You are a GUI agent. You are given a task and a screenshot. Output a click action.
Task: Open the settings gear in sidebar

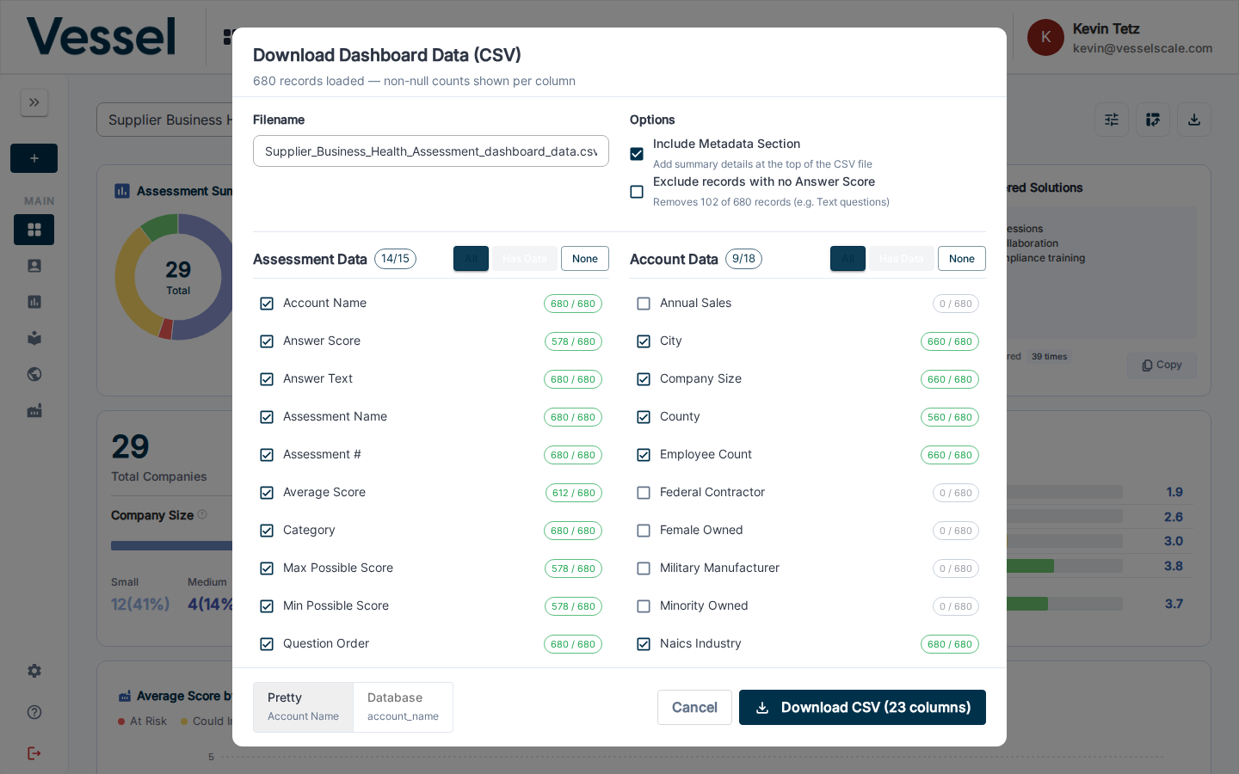click(34, 671)
